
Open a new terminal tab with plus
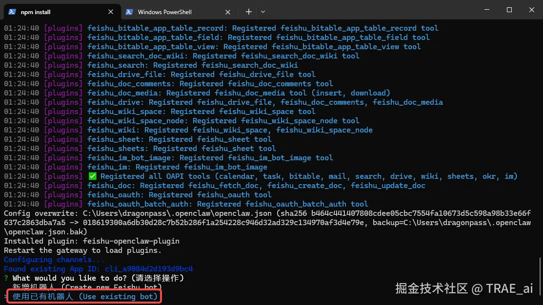249,12
